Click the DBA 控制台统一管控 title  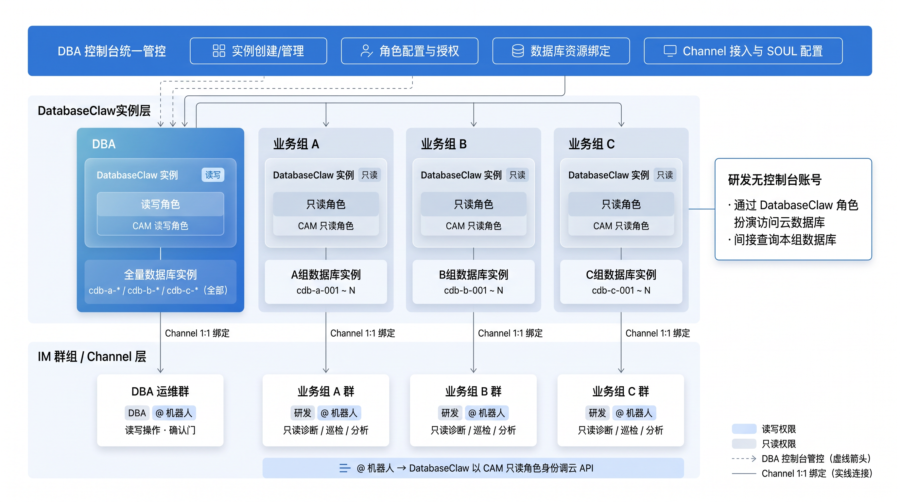112,51
